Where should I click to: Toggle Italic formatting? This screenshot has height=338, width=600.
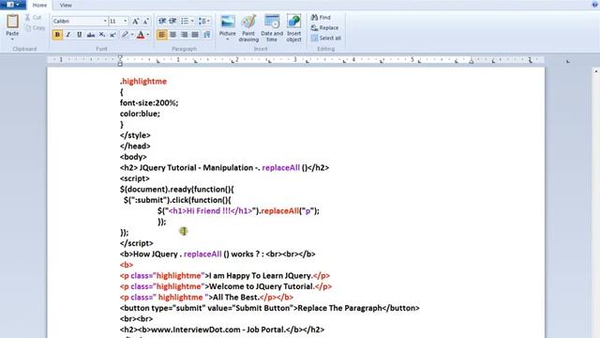pos(68,35)
